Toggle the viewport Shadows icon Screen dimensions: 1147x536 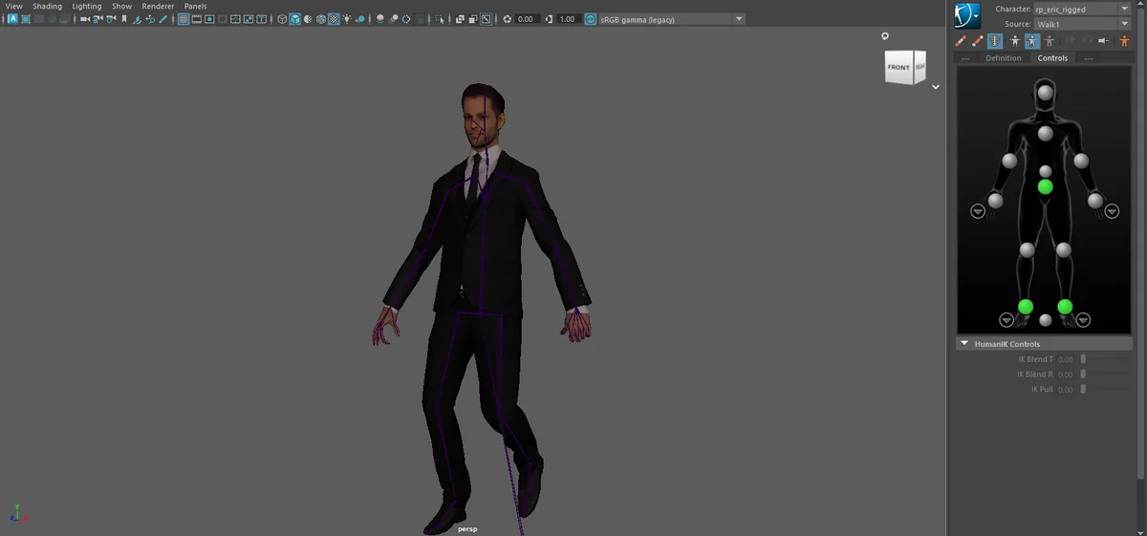tap(359, 19)
